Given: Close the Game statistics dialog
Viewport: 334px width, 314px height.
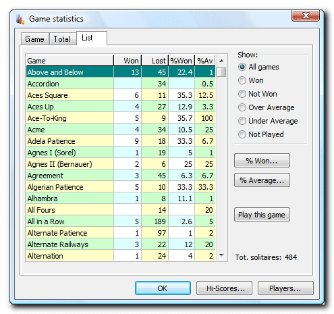Looking at the screenshot, I should 305,16.
